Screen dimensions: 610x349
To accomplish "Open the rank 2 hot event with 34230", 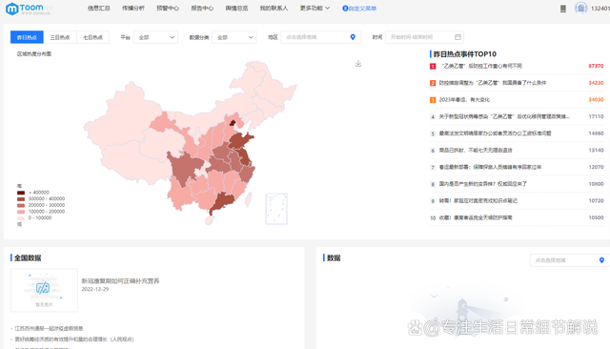I will [x=517, y=83].
